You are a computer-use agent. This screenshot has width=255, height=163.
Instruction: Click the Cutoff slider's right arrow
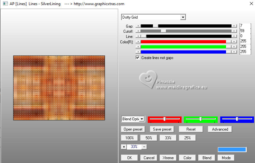point(234,31)
